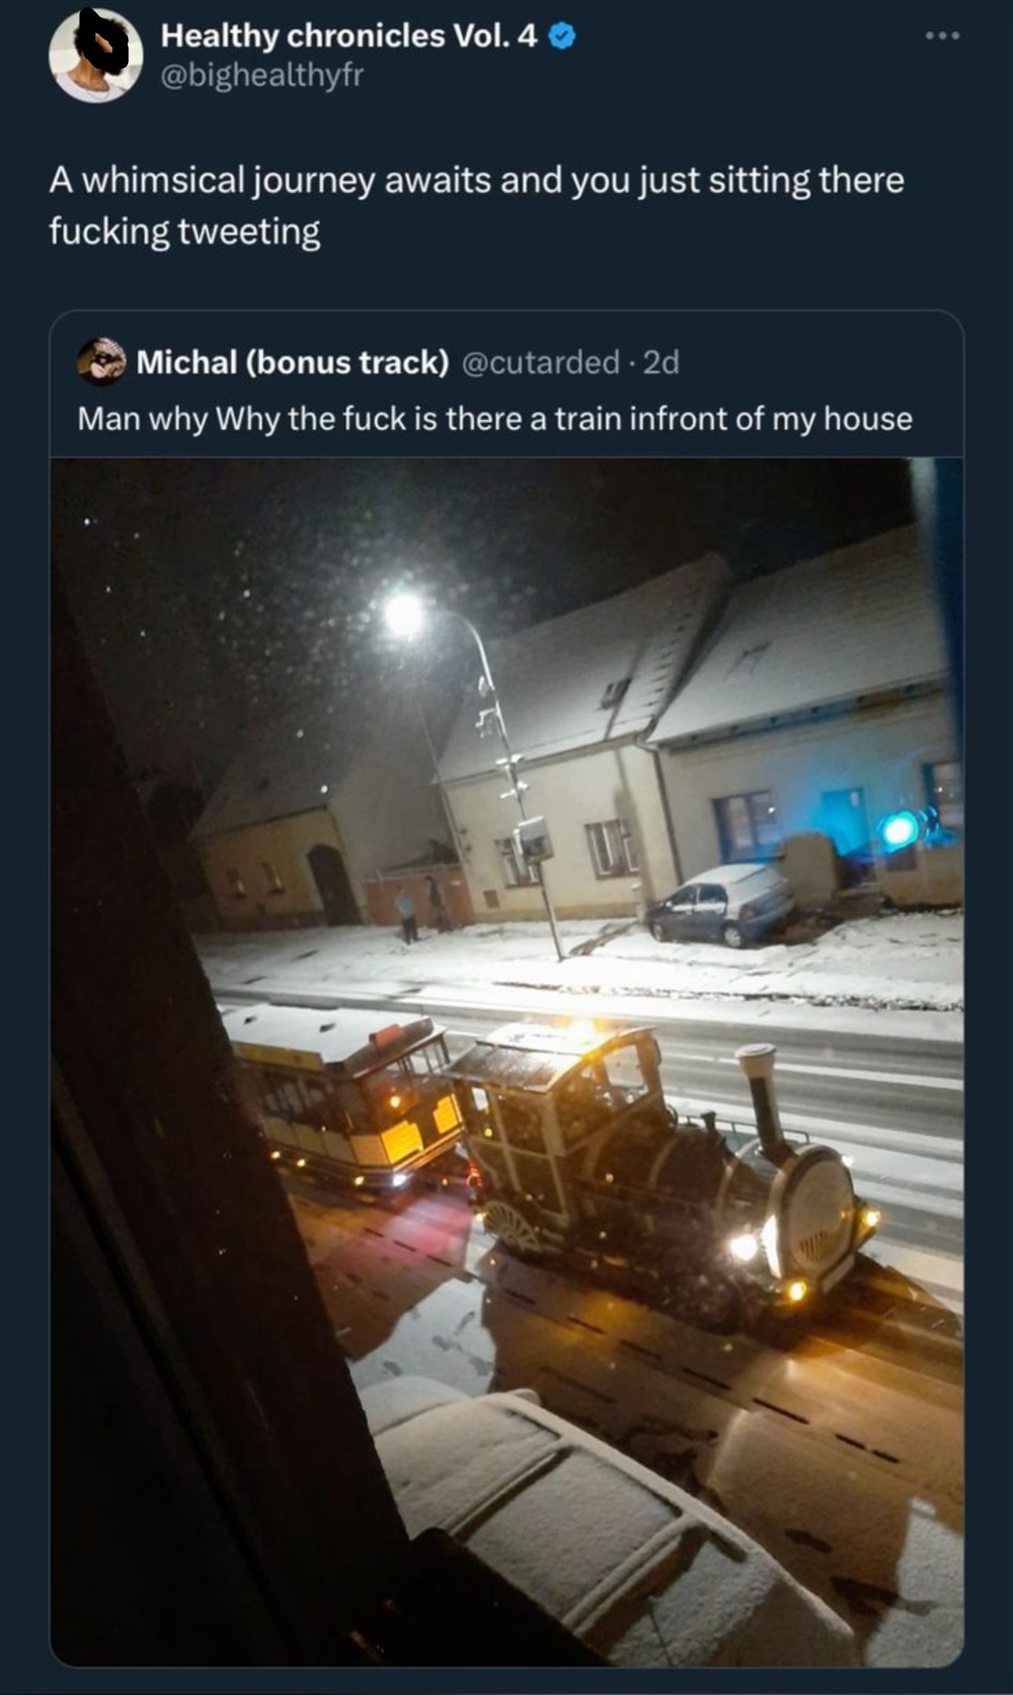Click the word 'tweeting' in main tweet
Viewport: 1013px width, 1695px height.
coord(249,232)
